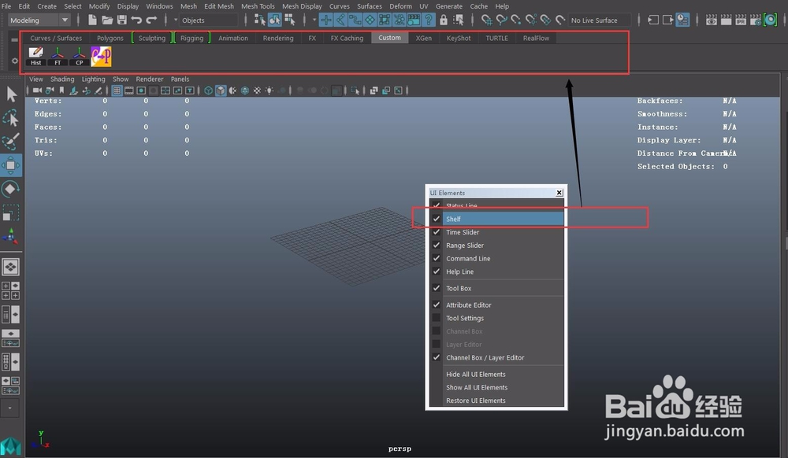The height and width of the screenshot is (458, 788).
Task: Select camera icon in panel toolbar
Action: click(37, 90)
